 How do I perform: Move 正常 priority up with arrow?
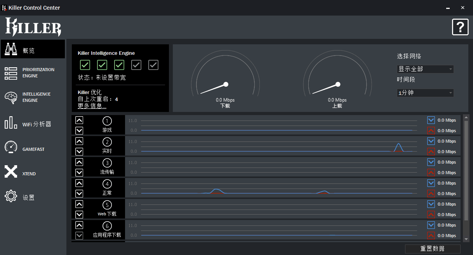[79, 183]
